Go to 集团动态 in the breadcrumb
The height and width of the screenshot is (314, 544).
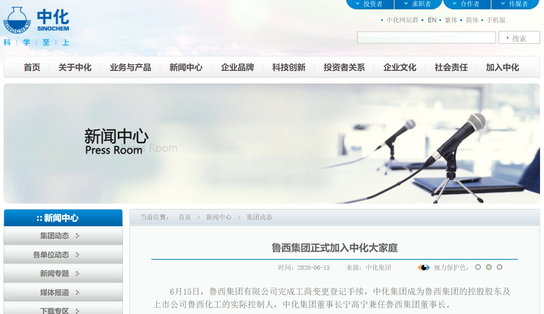[x=259, y=217]
